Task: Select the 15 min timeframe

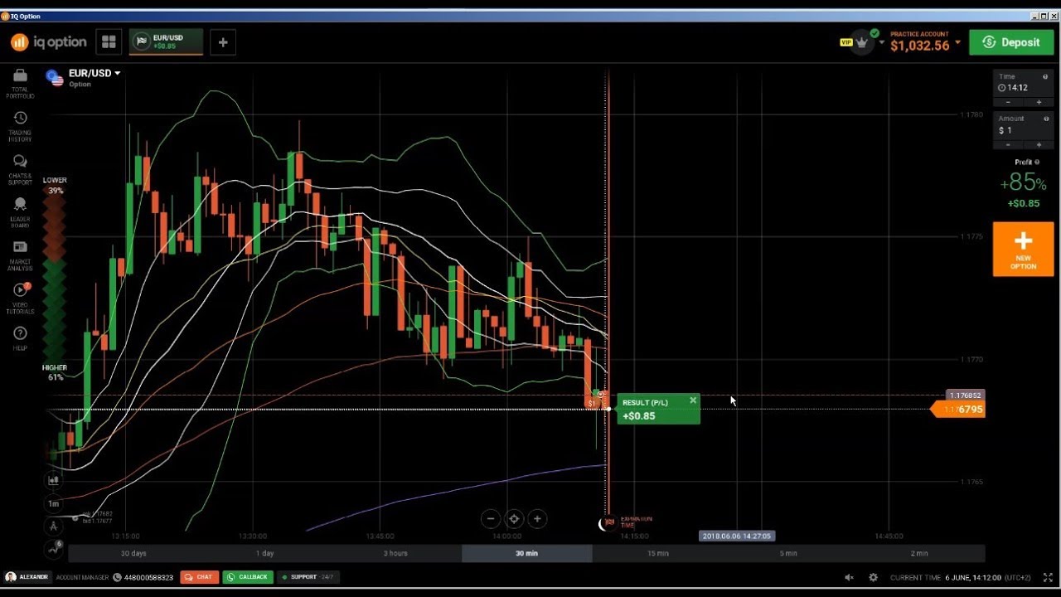Action: tap(658, 553)
